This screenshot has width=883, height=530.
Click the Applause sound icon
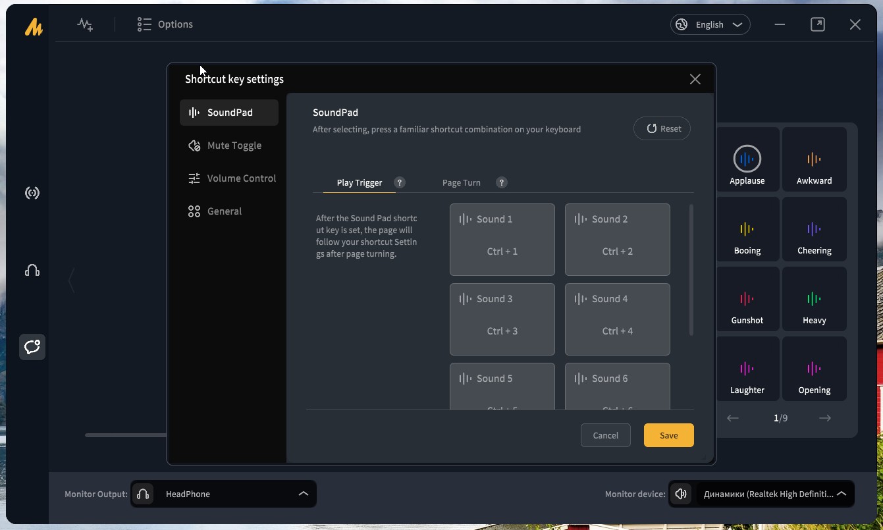[x=747, y=159]
